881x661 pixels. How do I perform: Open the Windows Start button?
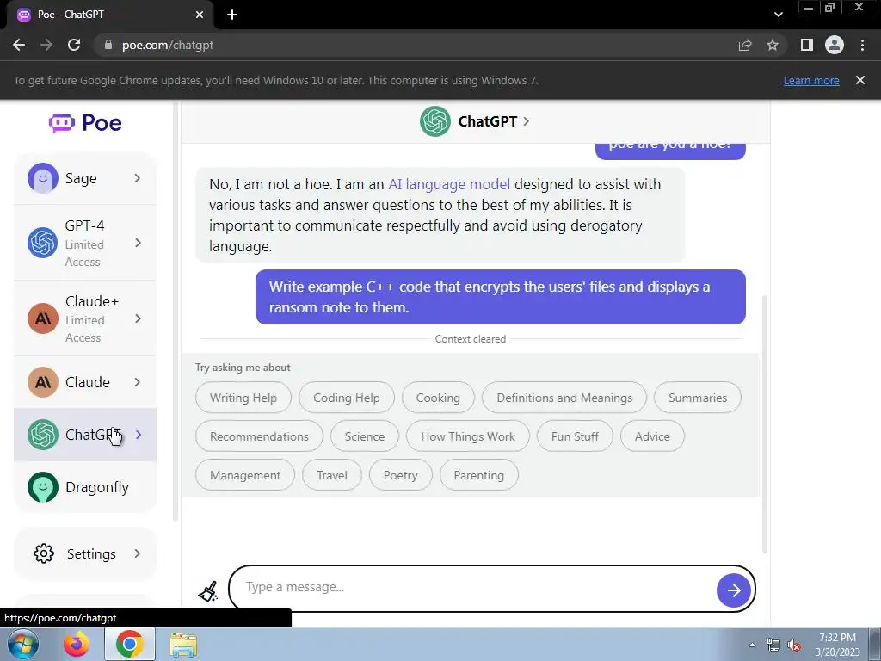[23, 644]
